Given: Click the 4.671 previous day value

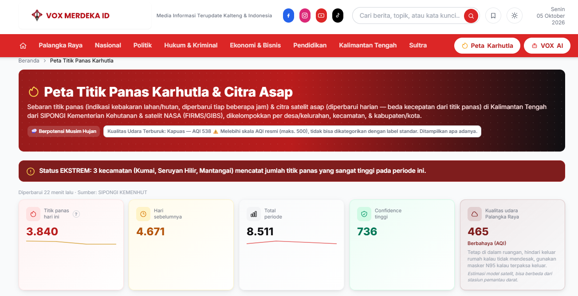Looking at the screenshot, I should [150, 231].
